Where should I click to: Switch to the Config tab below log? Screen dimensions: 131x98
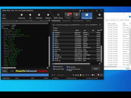click(12, 71)
